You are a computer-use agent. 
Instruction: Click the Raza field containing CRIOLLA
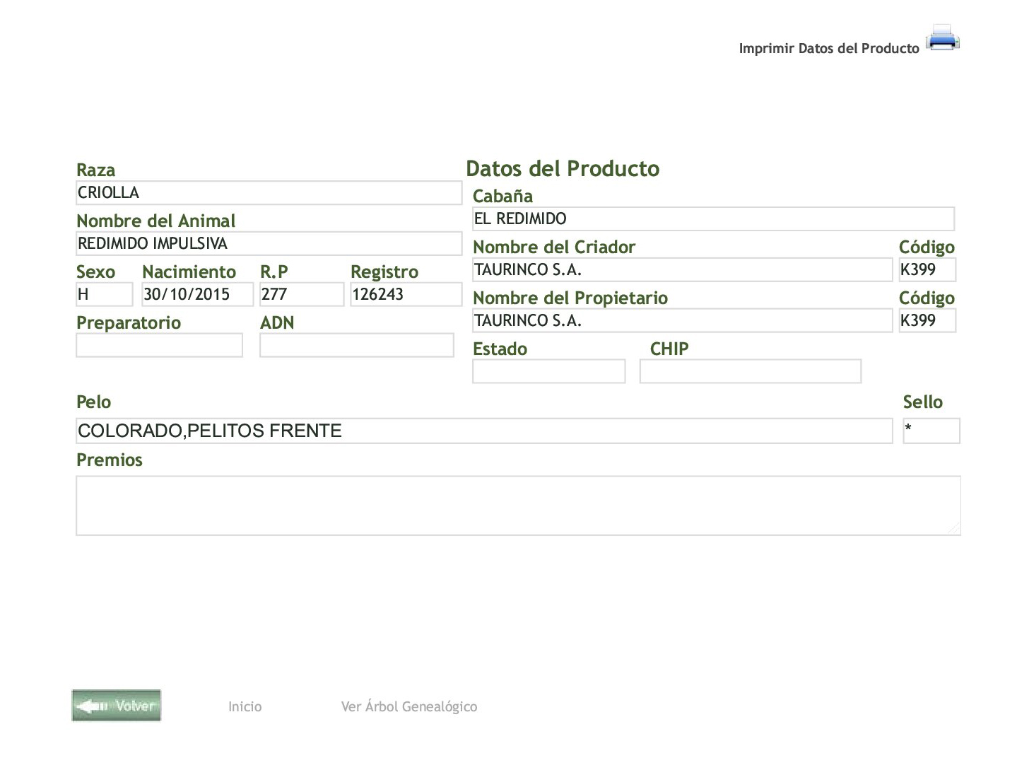click(269, 193)
